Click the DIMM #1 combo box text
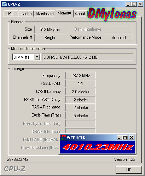Screen dimensions: 145x176 pos(21,57)
